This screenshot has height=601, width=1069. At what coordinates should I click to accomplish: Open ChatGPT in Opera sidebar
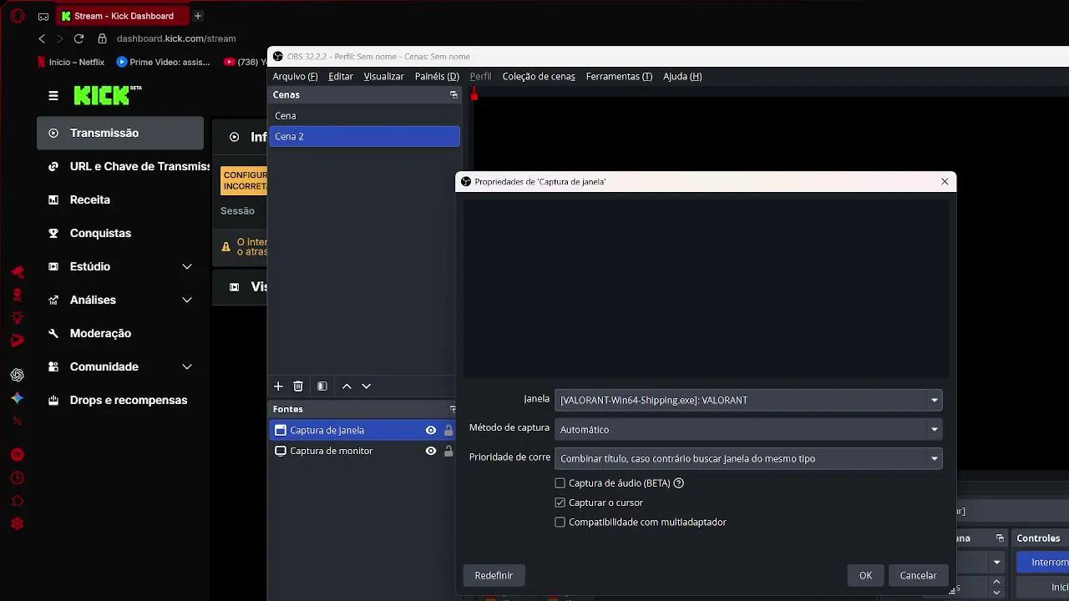[x=17, y=375]
